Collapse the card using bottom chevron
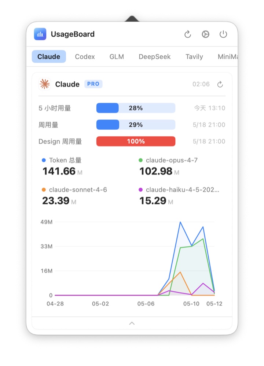 [132, 323]
